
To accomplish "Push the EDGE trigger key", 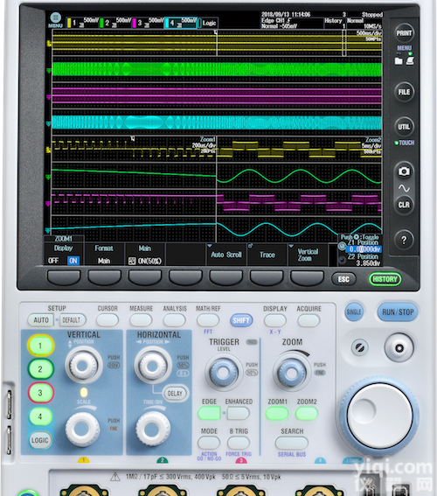I will (209, 413).
